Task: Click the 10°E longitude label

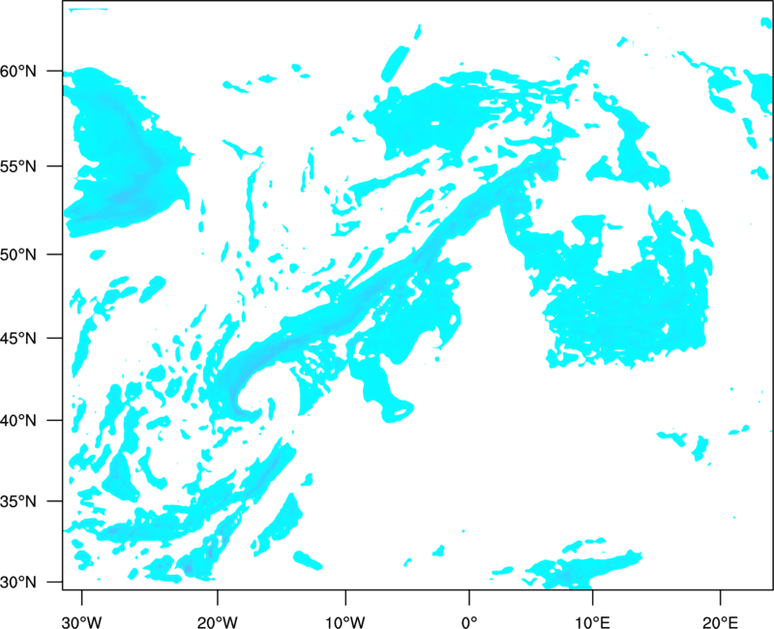Action: [x=592, y=622]
